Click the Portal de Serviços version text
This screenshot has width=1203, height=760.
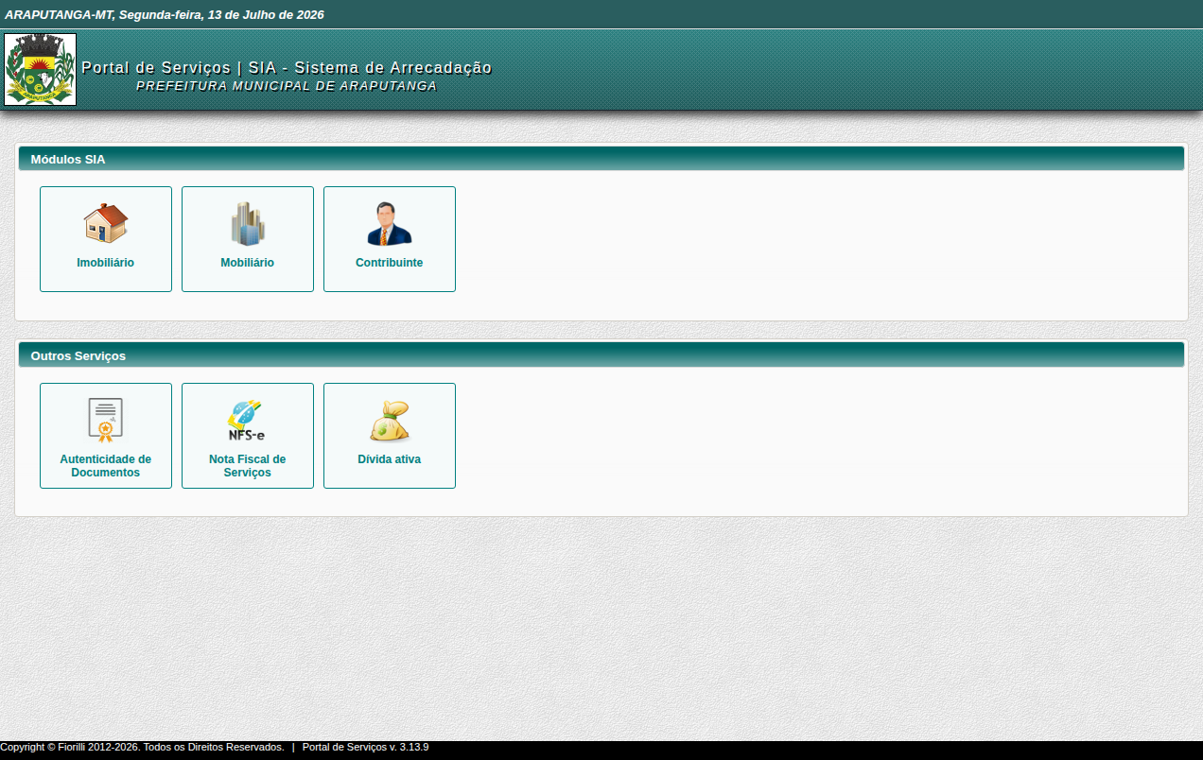click(365, 747)
